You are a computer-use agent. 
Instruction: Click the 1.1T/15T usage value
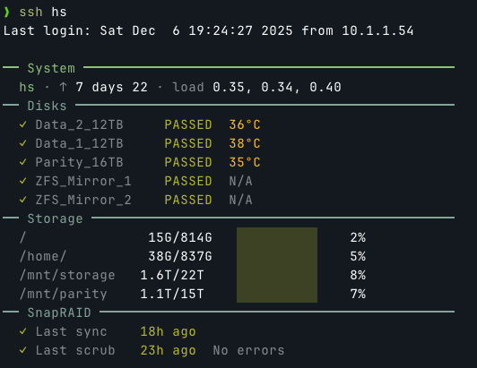[x=172, y=295]
